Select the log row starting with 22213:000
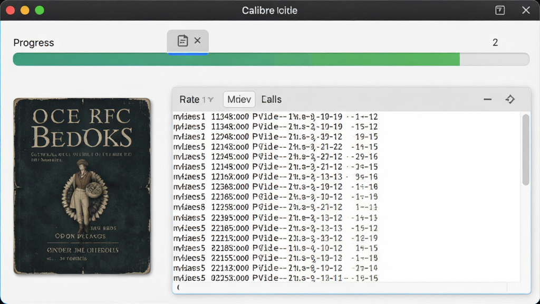 pyautogui.click(x=275, y=238)
